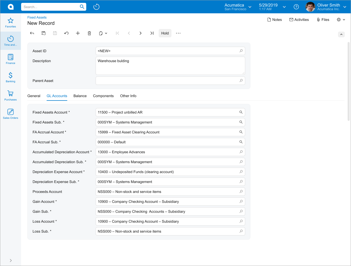Open the help question mark icon
Screen dimensions: 351x266
(296, 7)
